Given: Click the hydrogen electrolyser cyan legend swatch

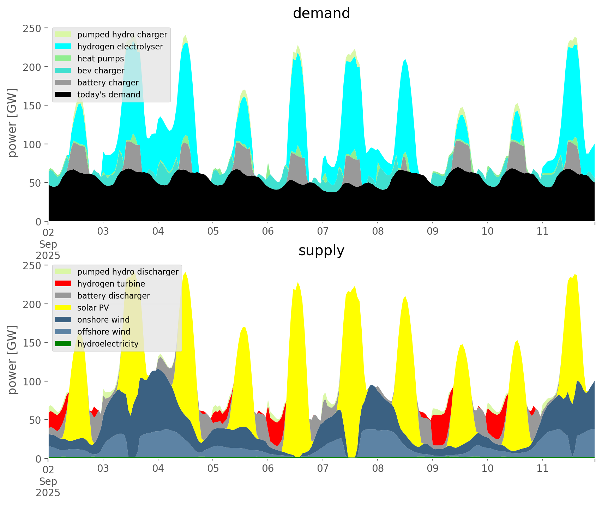Looking at the screenshot, I should (x=63, y=47).
